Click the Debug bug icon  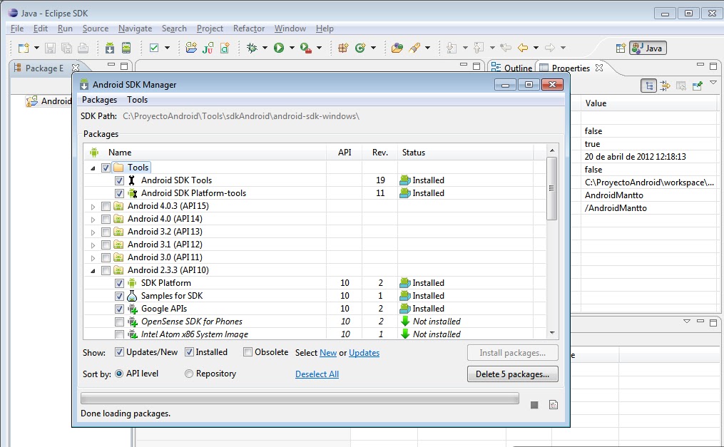click(252, 48)
